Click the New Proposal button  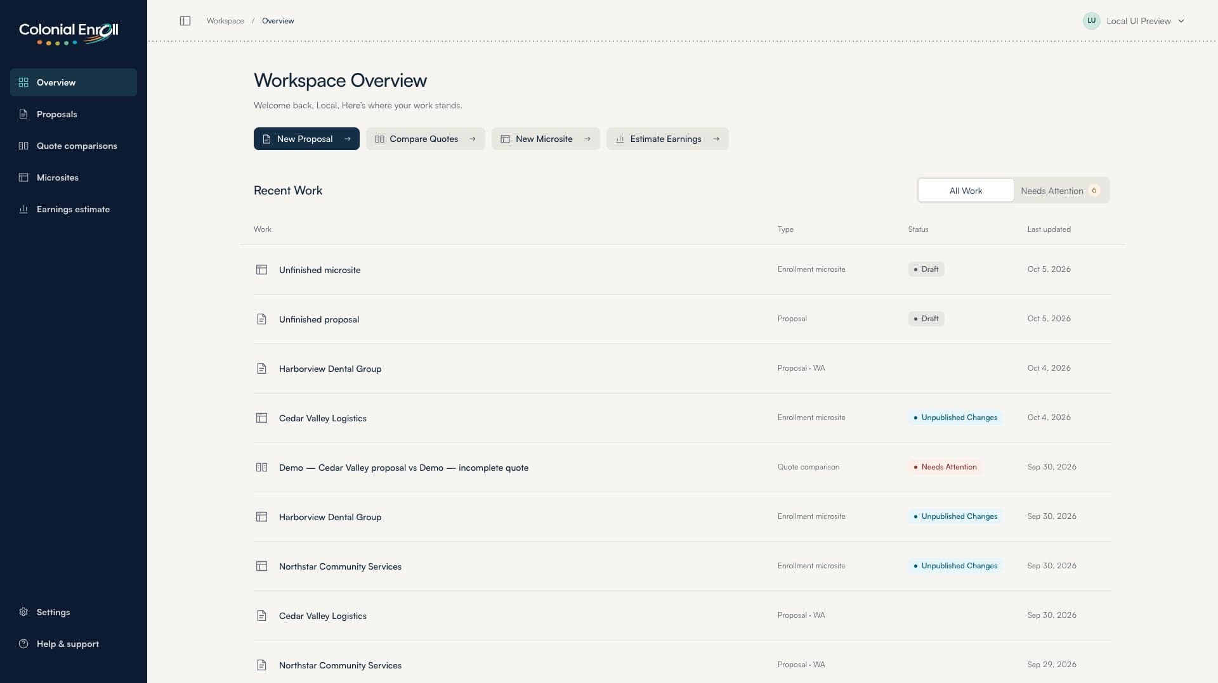306,139
